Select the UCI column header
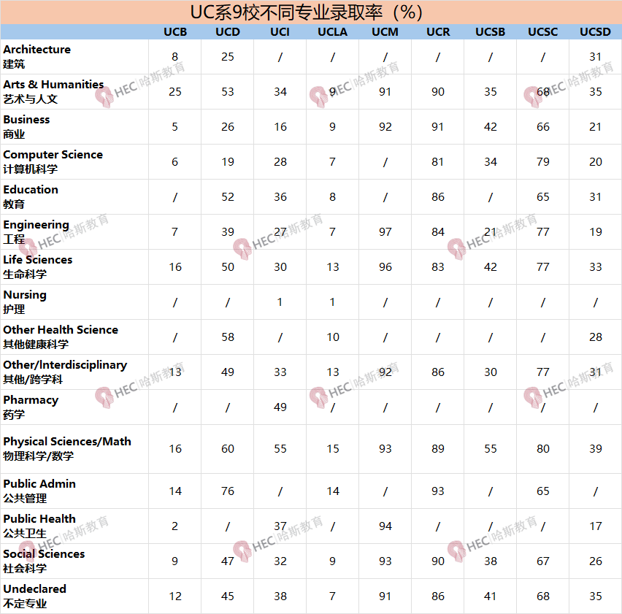Viewport: 622px width, 614px height. point(280,31)
